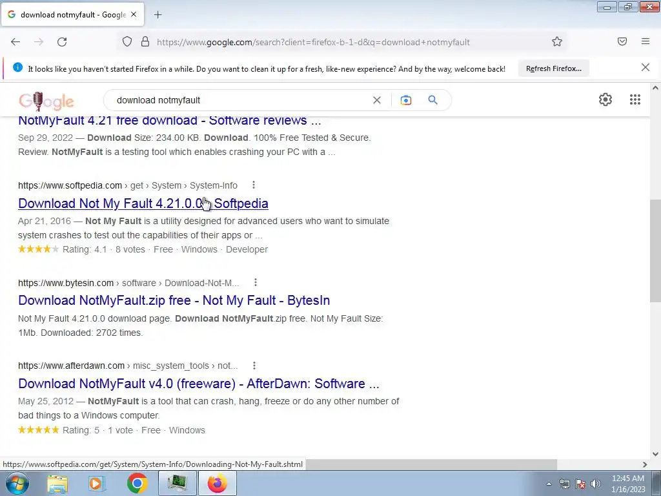Open the Softpedia result options menu
This screenshot has height=496, width=661.
click(x=253, y=185)
